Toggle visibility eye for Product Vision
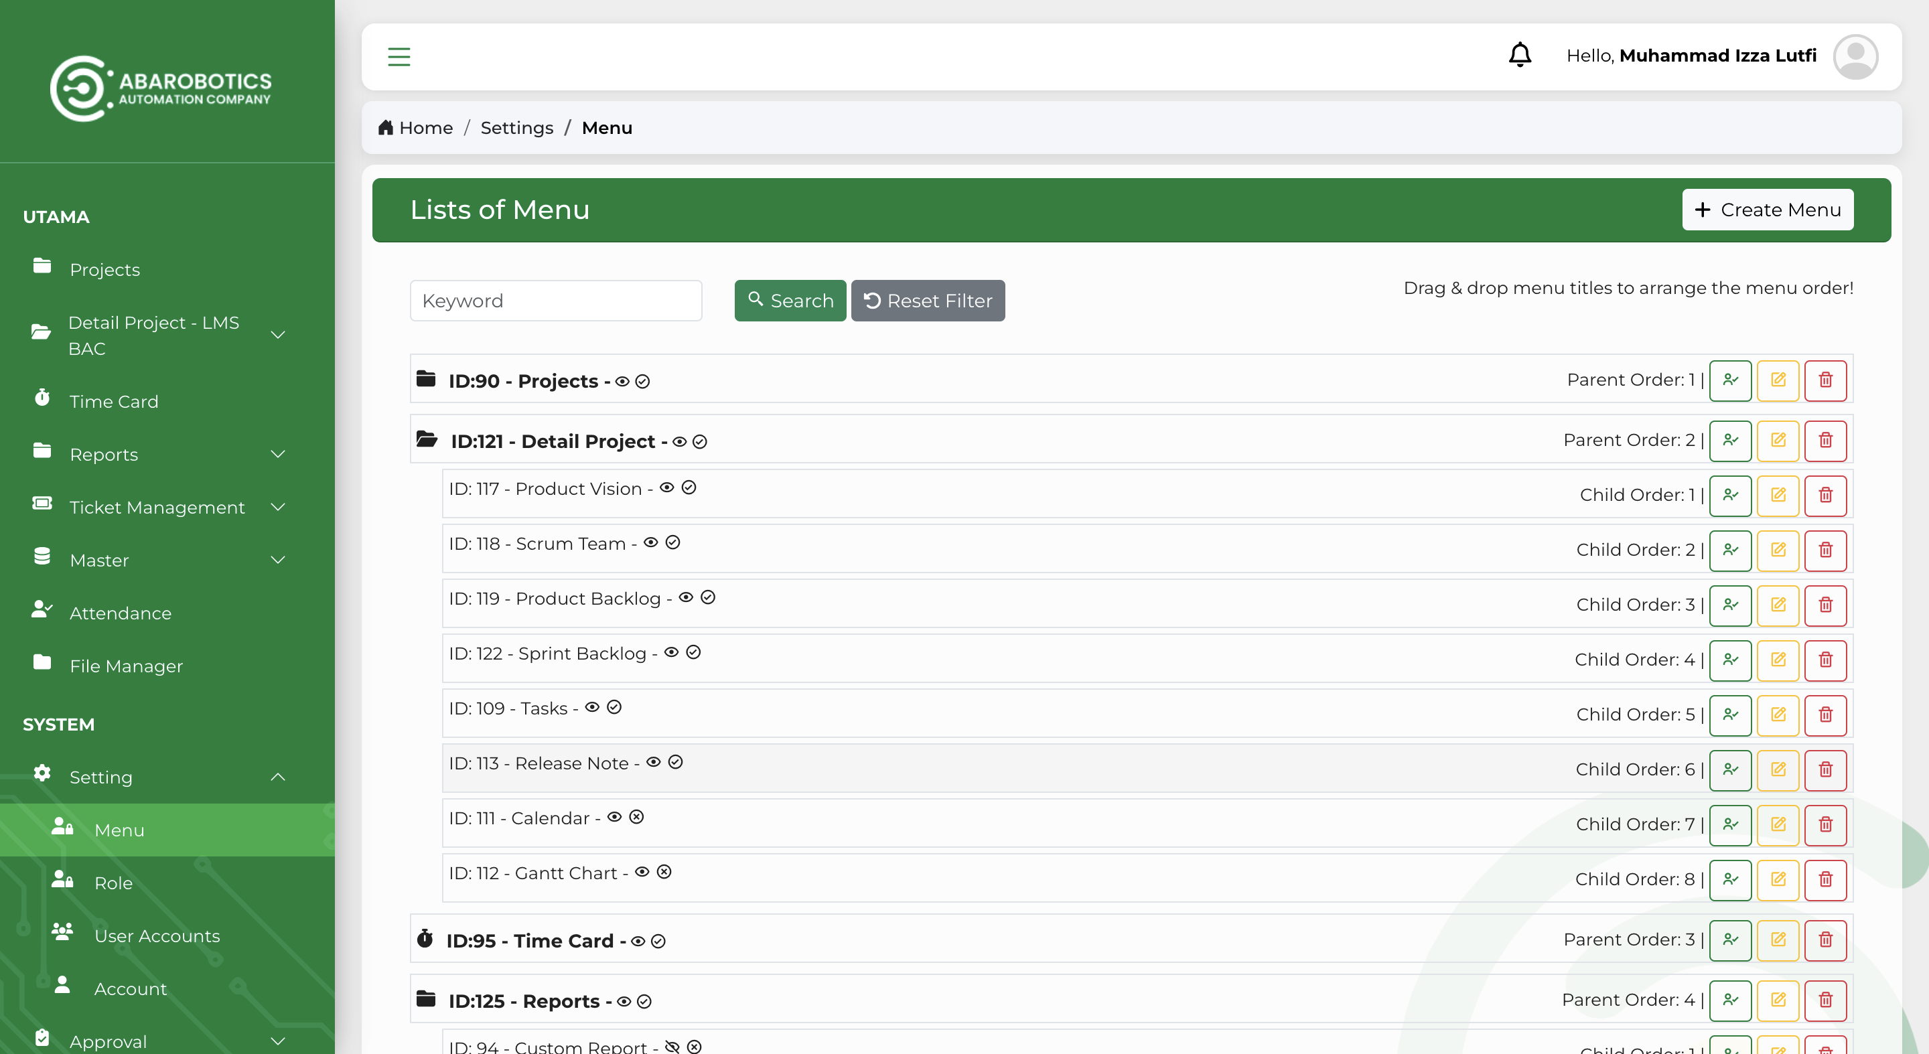This screenshot has height=1054, width=1929. pos(666,488)
